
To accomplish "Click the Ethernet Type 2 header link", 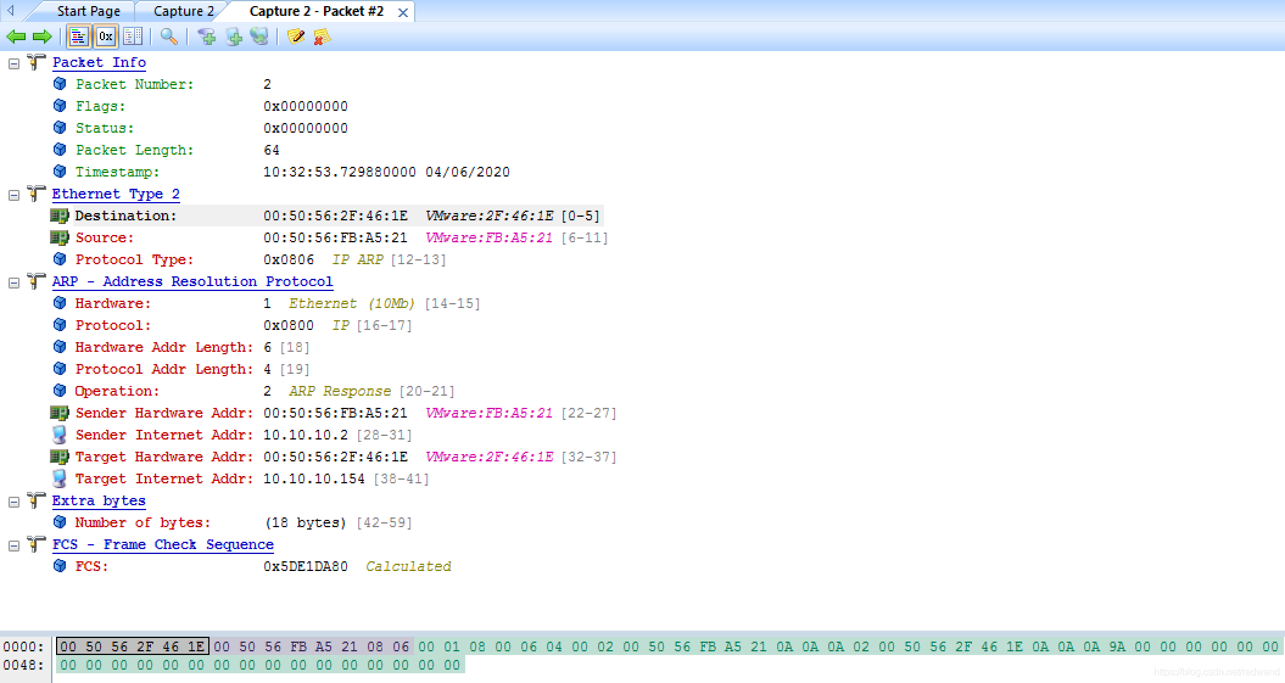I will pyautogui.click(x=116, y=194).
